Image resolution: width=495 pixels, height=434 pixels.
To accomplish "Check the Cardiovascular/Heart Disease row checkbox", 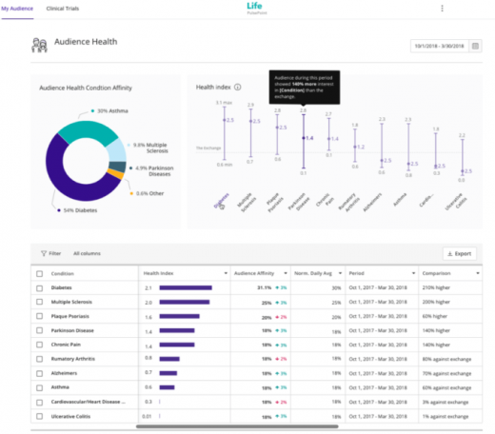I will coord(39,403).
